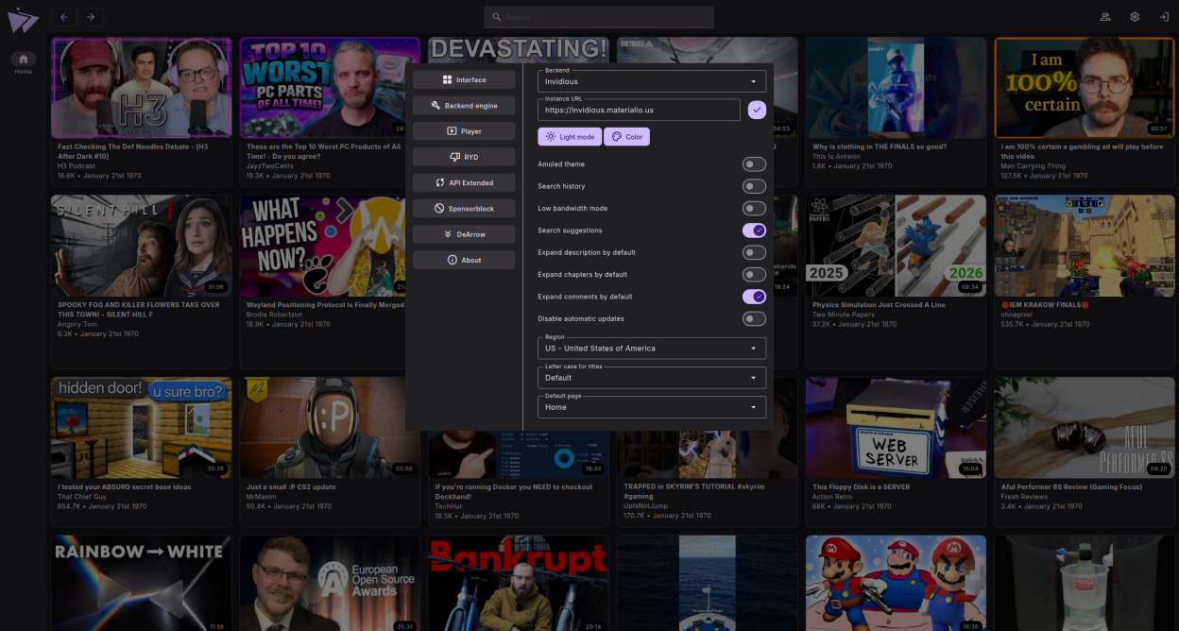Click the Materialious logo

23,19
